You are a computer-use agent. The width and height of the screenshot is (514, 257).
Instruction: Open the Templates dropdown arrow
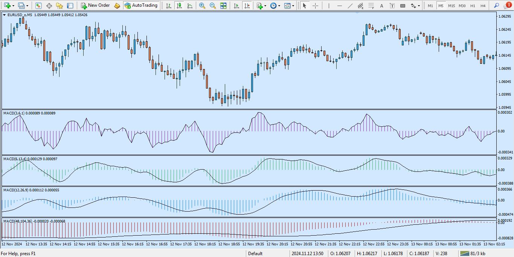point(293,6)
